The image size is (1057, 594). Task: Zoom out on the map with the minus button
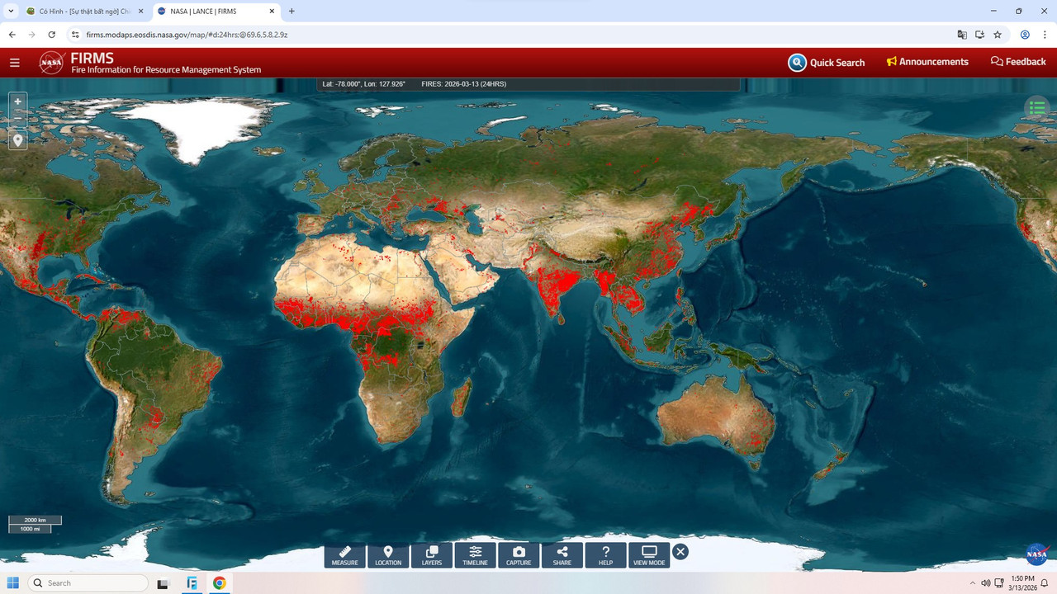17,120
